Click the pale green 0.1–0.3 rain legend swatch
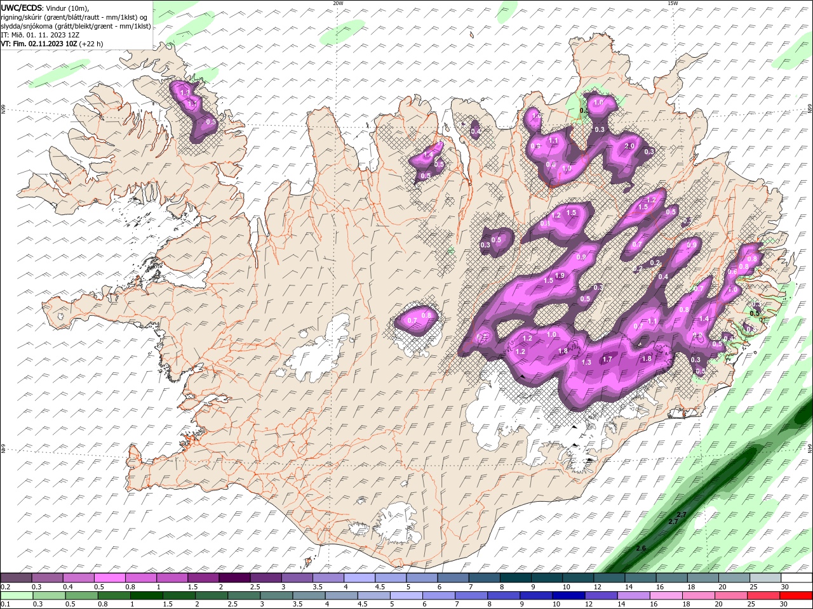 [17, 596]
